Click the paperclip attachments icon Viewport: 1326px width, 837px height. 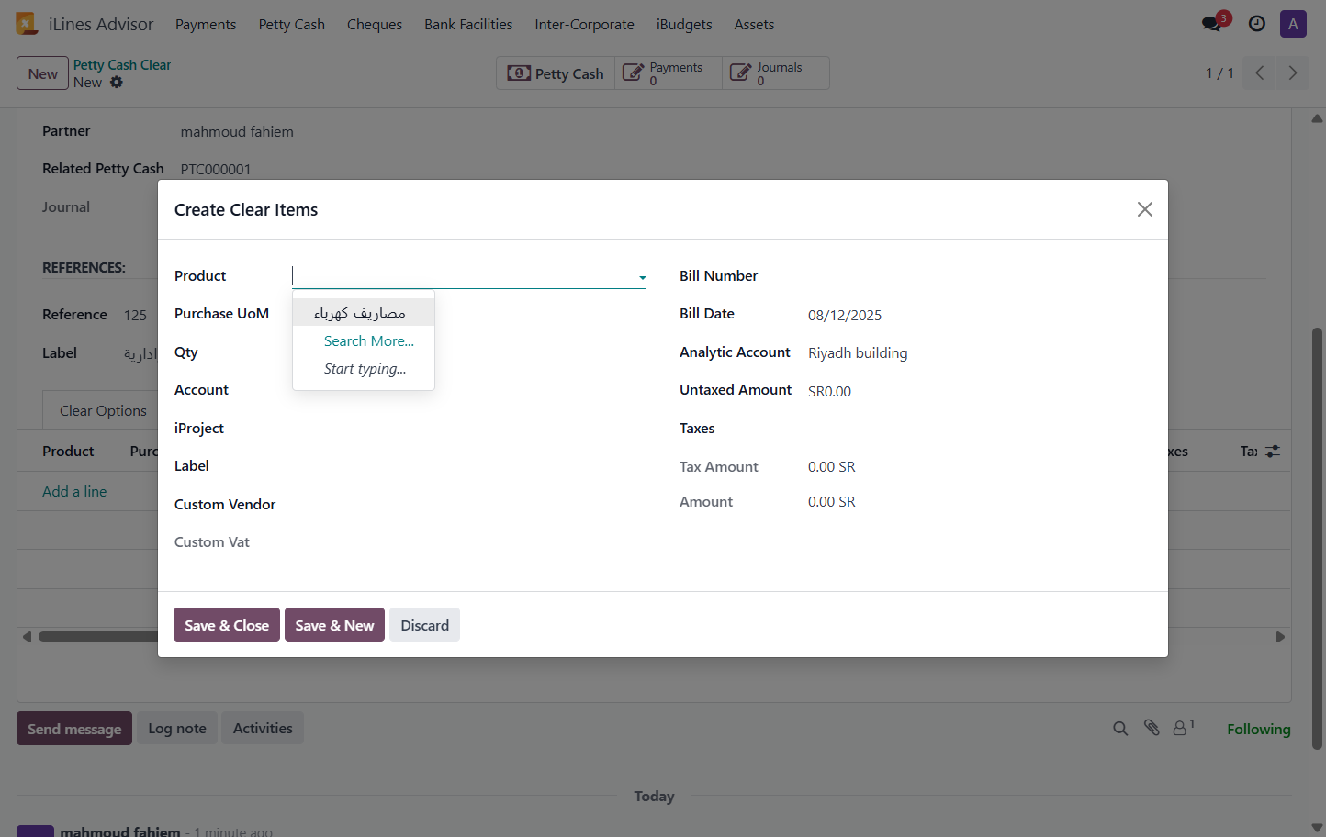click(x=1152, y=728)
